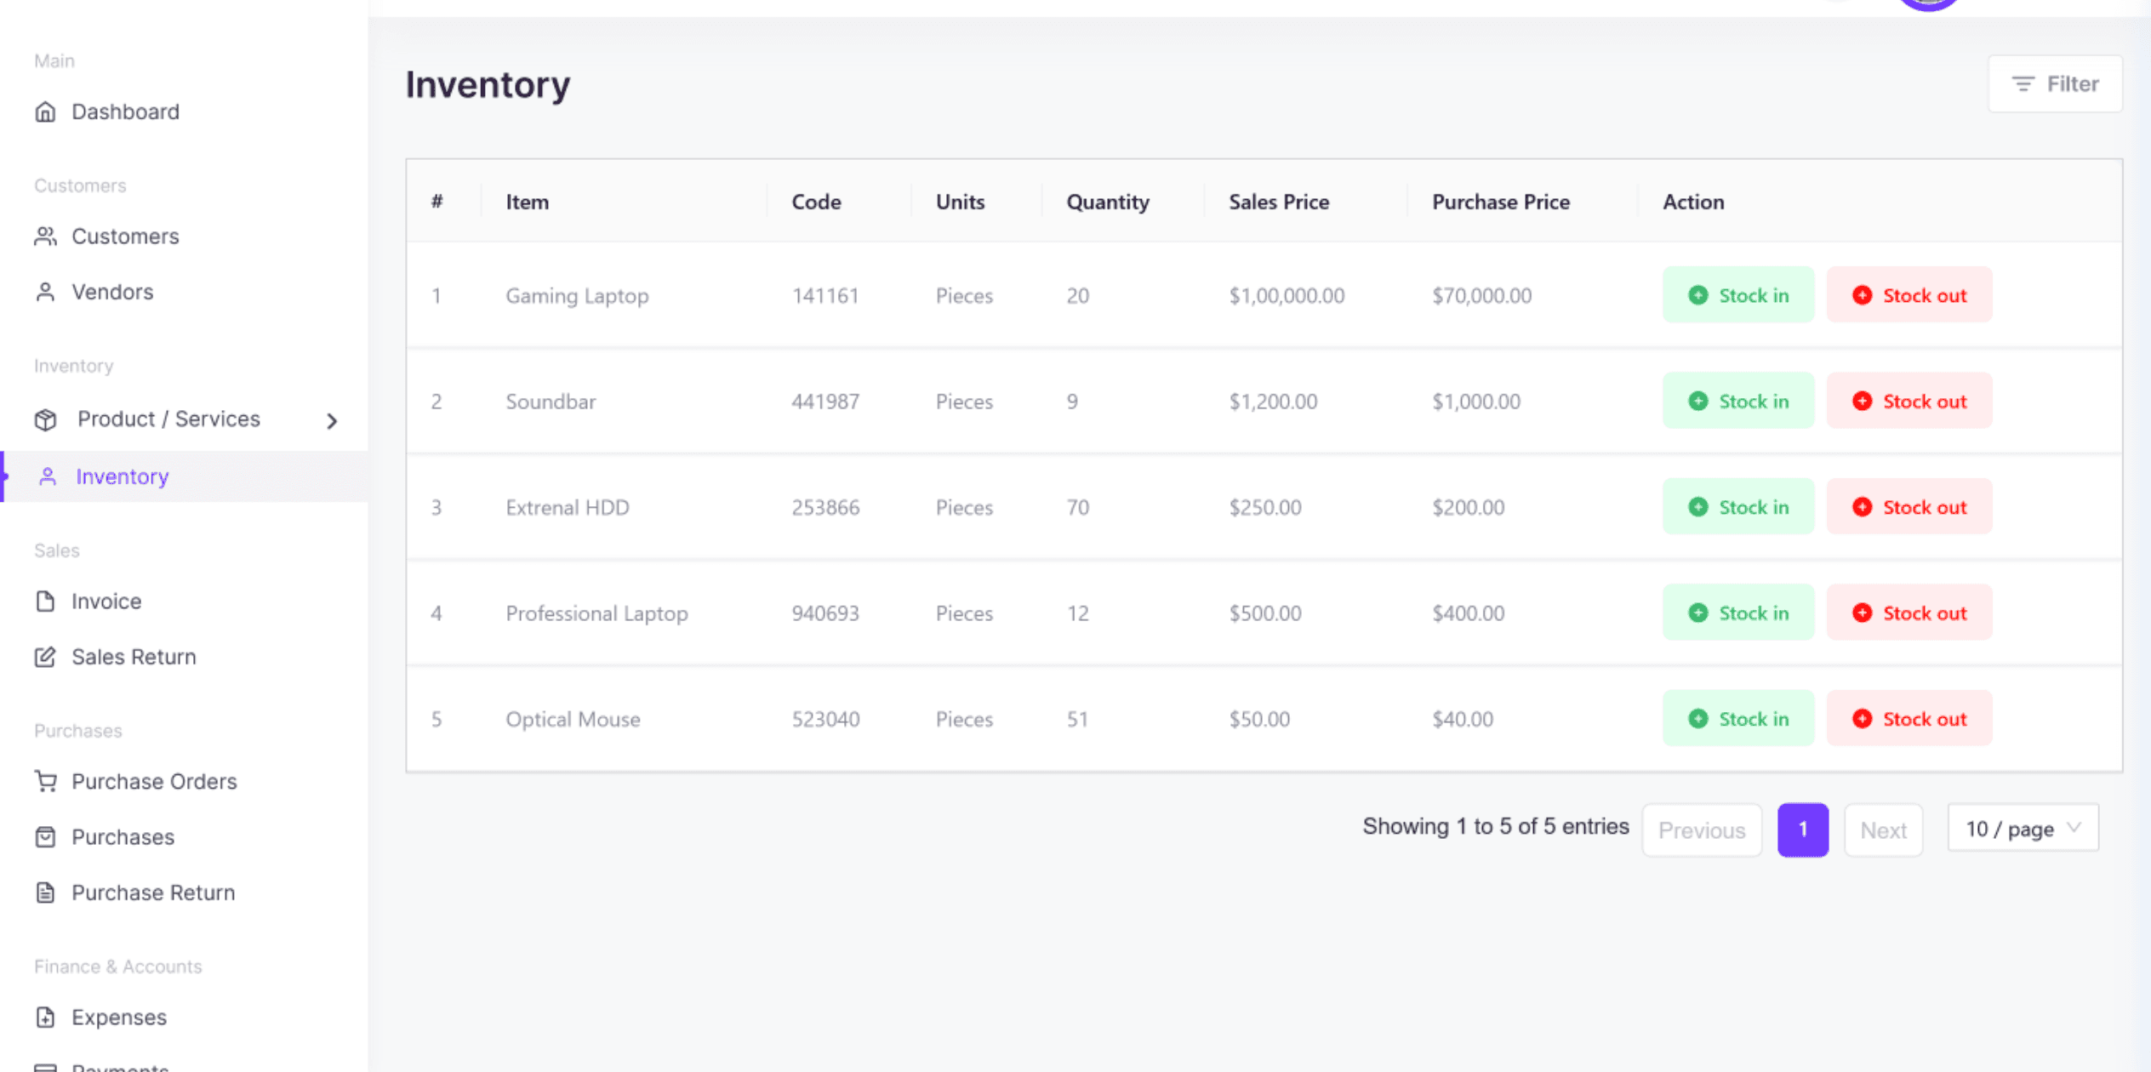
Task: Click the Sales Return edit icon
Action: [45, 657]
